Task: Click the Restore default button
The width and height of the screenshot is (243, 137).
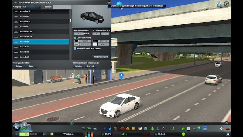Action: point(101,57)
